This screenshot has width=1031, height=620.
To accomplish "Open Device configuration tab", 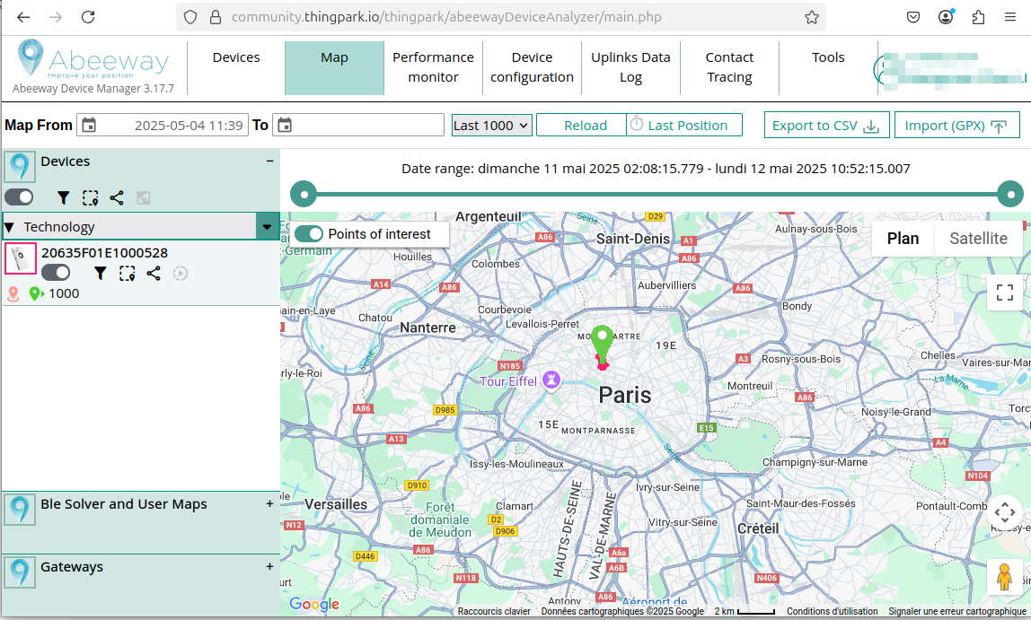I will 532,67.
